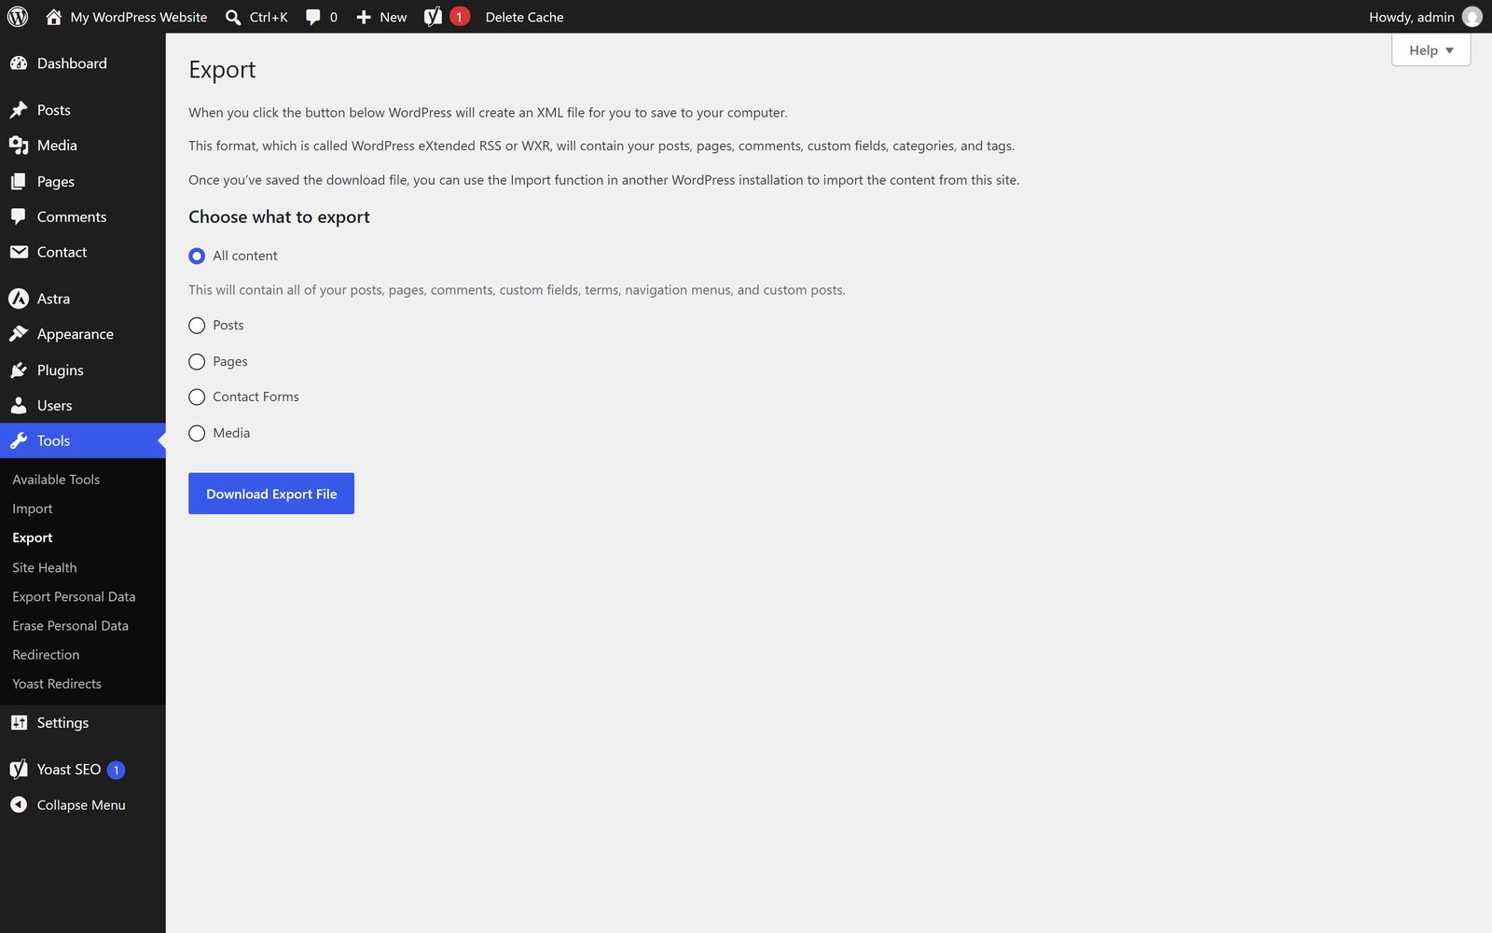Open the Tools menu item
This screenshot has width=1492, height=933.
coord(83,441)
